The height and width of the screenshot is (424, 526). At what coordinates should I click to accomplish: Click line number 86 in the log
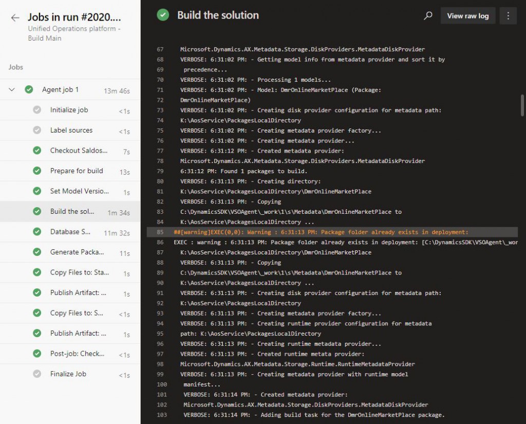click(x=160, y=242)
